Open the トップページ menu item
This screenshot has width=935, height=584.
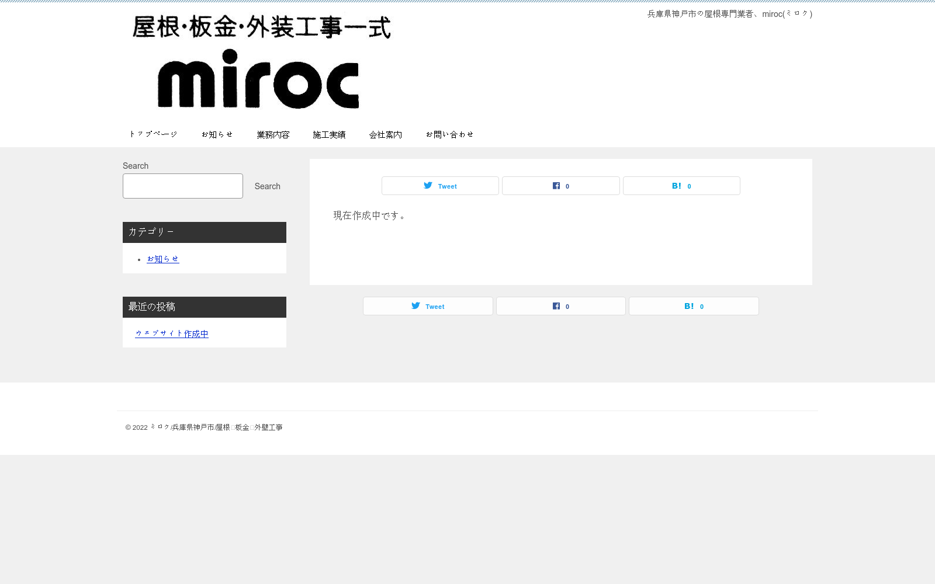pyautogui.click(x=153, y=134)
